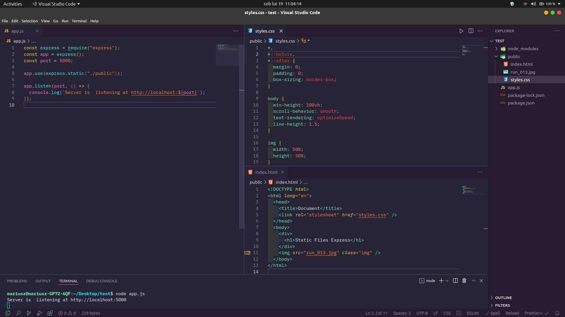Screen dimensions: 565x317
Task: Open run_013.jpg in Explorer tree
Action: pyautogui.click(x=523, y=72)
